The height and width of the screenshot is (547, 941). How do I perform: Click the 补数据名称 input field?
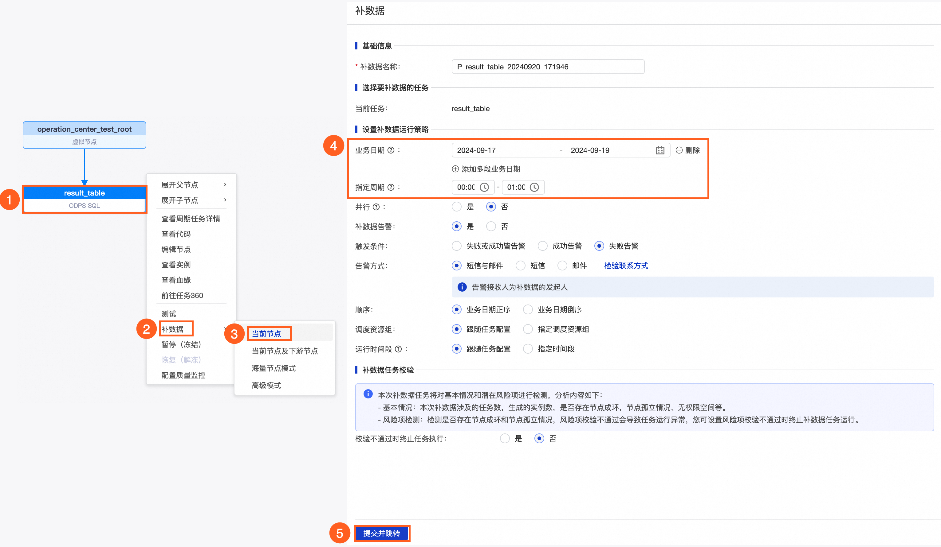[x=548, y=67]
